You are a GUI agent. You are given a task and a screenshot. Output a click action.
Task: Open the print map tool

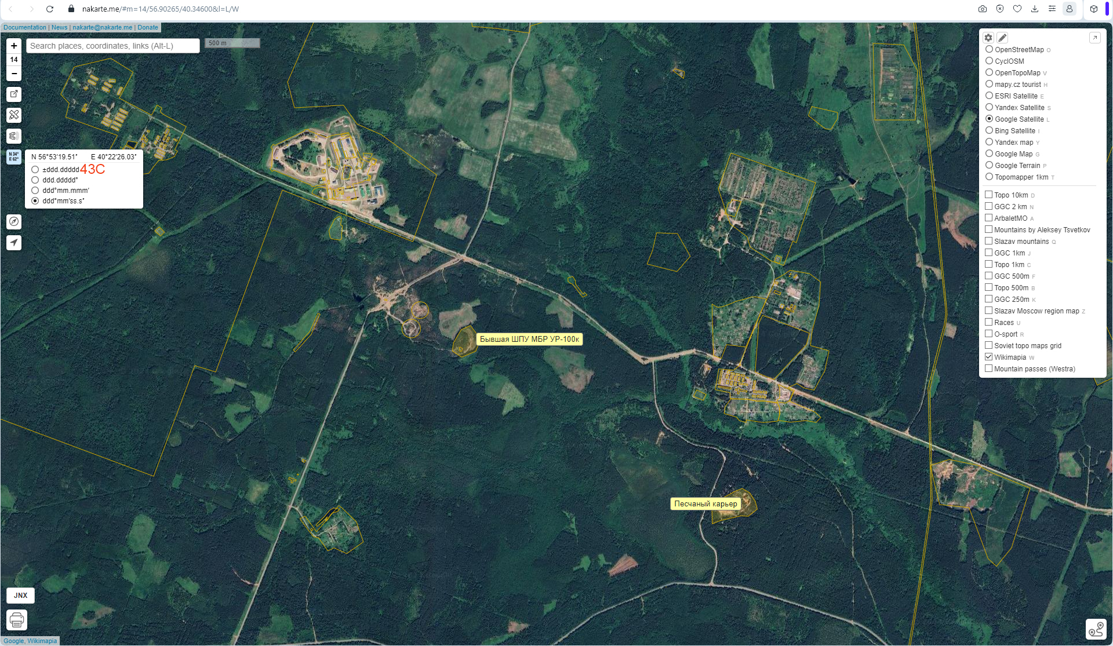click(17, 620)
